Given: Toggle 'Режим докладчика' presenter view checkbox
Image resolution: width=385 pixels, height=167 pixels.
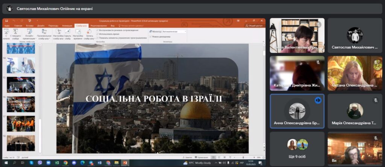Looking at the screenshot, I should point(151,36).
